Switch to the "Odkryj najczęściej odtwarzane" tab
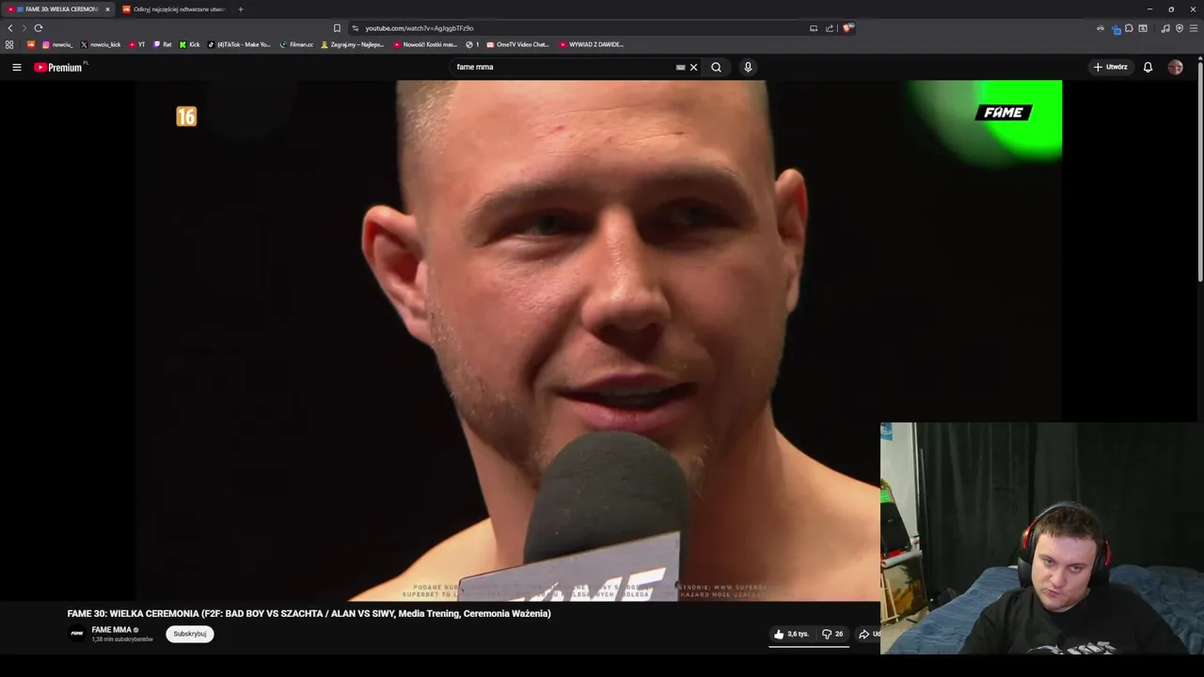Screen dimensions: 1204x677 click(x=174, y=9)
